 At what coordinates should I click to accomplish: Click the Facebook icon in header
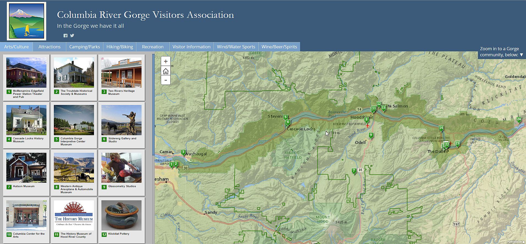[65, 36]
